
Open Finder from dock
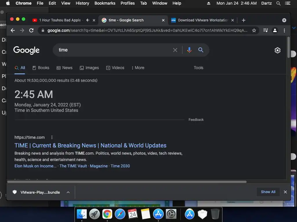[x=82, y=214]
